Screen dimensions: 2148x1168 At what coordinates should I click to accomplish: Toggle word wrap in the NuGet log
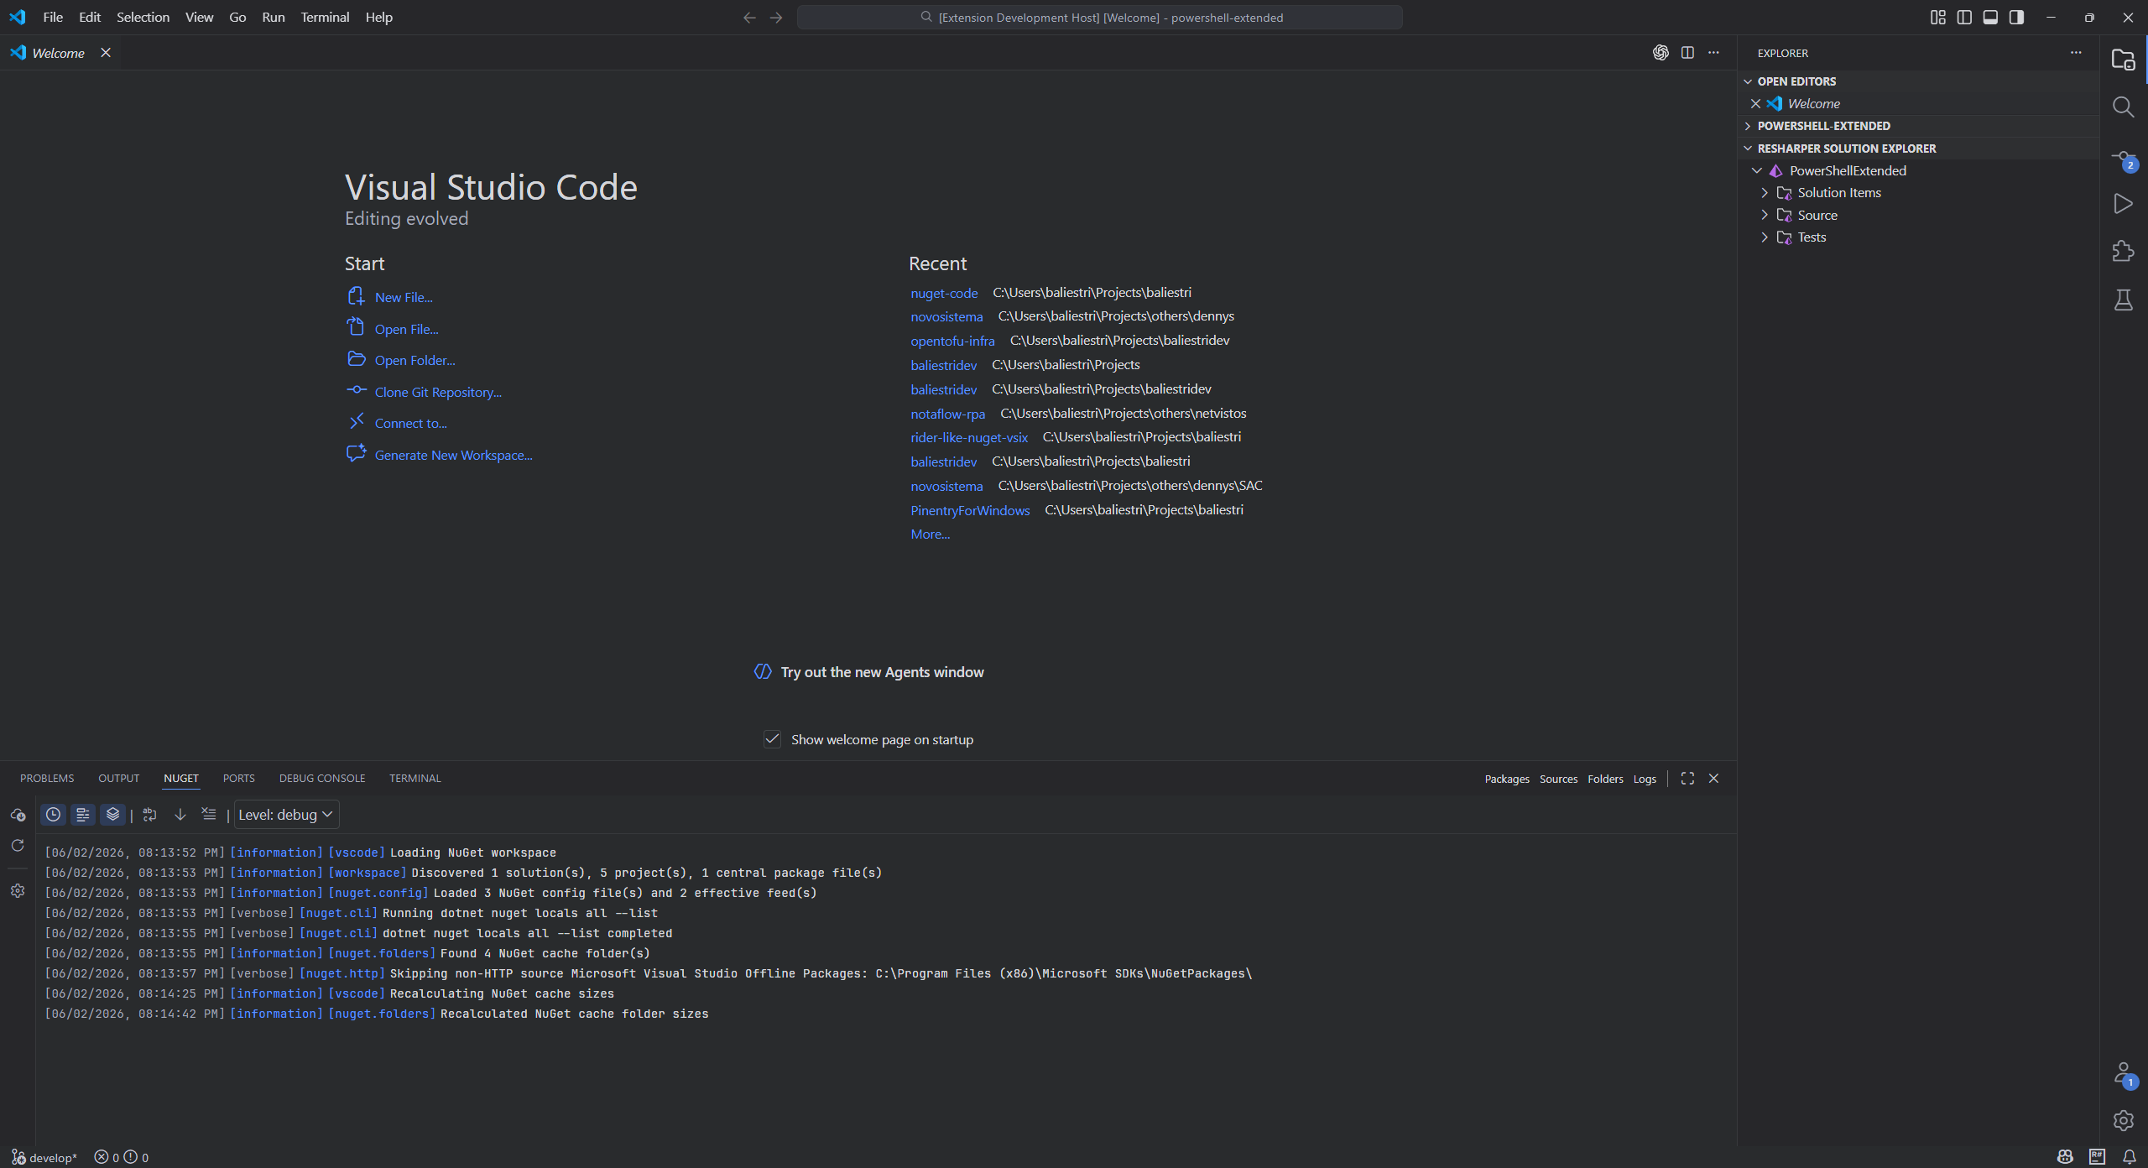[149, 814]
